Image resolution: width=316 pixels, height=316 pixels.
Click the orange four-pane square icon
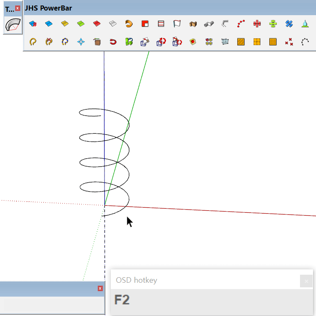(257, 42)
